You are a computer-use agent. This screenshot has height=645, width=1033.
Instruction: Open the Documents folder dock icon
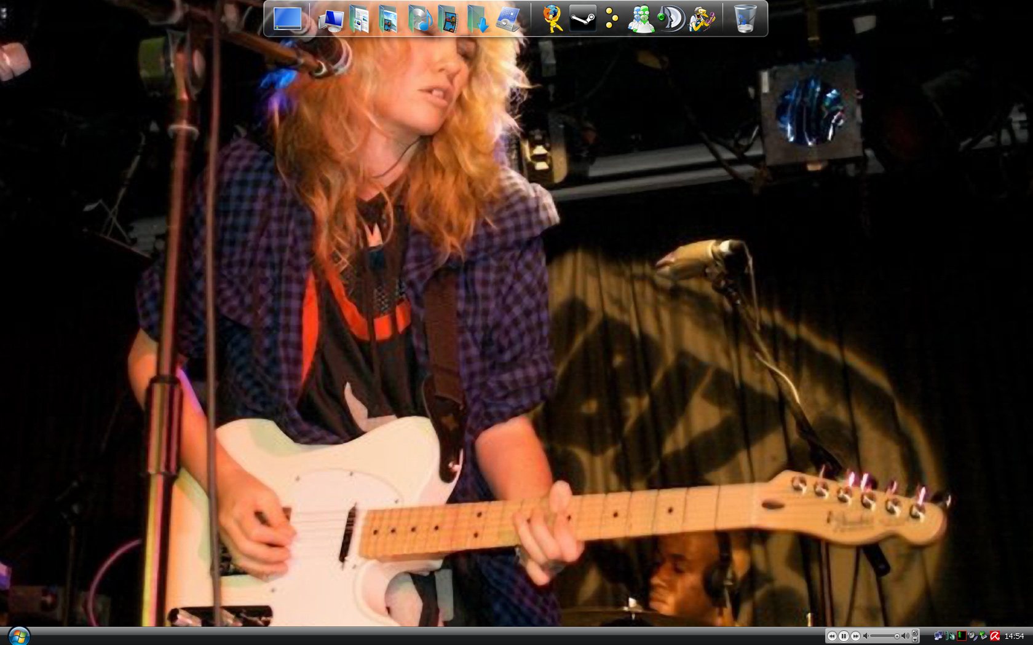(359, 19)
